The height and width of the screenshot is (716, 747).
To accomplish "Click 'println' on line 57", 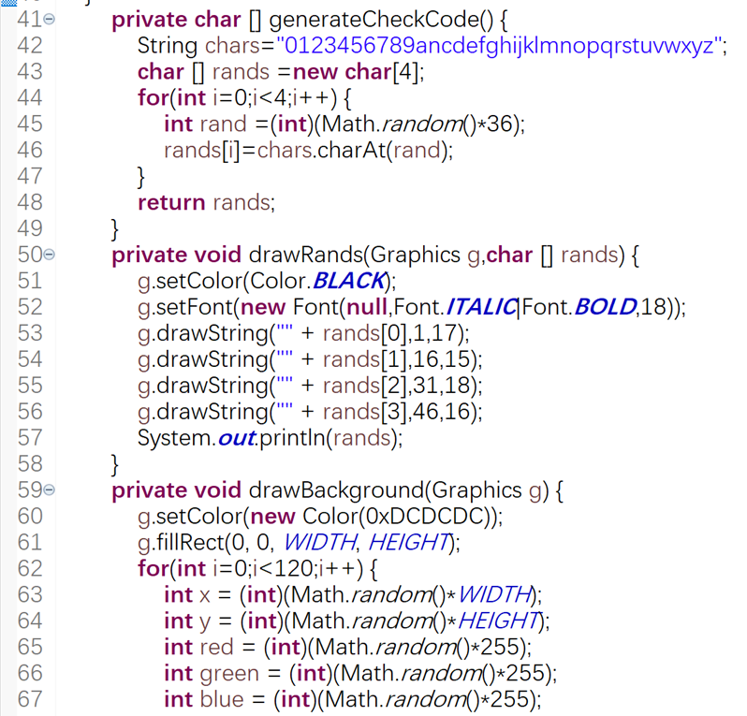I will 292,438.
